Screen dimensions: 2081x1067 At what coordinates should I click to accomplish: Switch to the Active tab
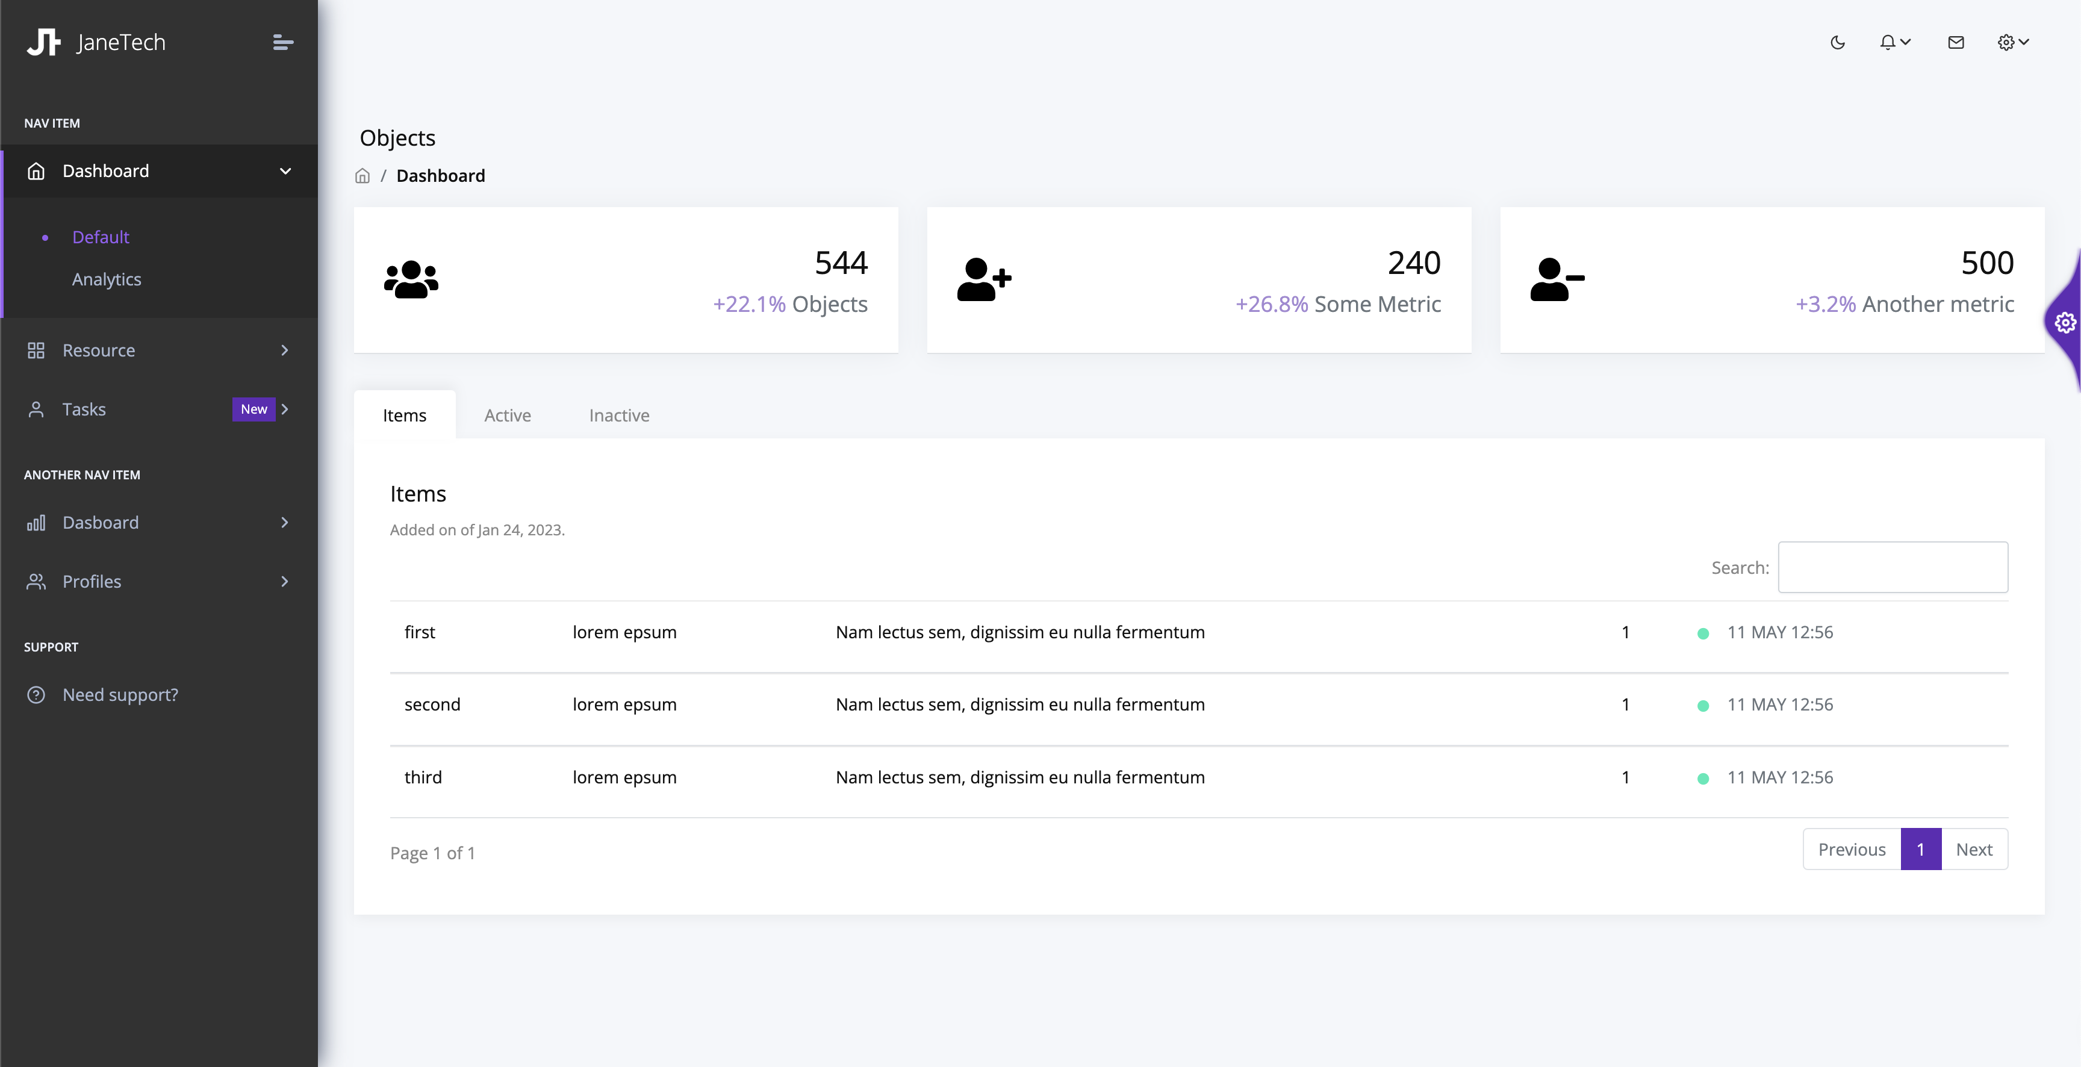pyautogui.click(x=508, y=415)
